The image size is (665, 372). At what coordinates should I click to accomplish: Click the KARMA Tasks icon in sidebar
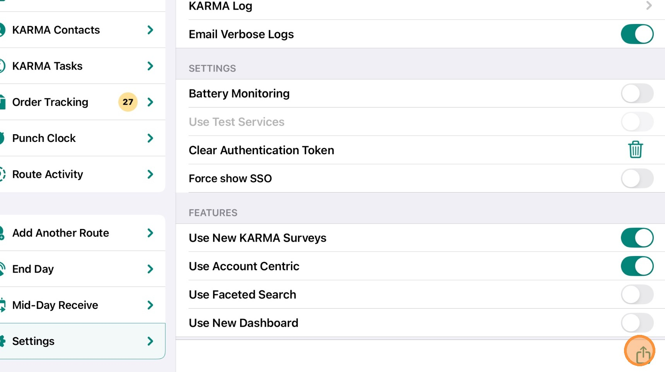click(2, 66)
